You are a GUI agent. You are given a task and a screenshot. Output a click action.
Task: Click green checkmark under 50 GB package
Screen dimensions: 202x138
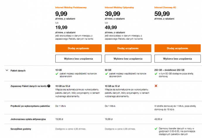pyautogui.click(x=106, y=74)
